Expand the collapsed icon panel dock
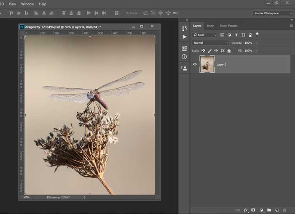 [187, 20]
